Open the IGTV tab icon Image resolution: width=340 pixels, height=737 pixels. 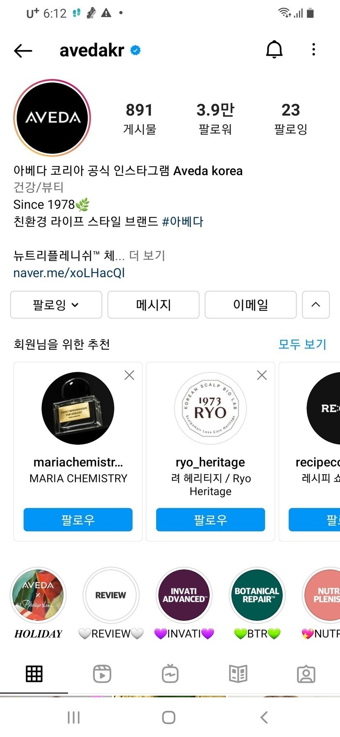point(170,673)
